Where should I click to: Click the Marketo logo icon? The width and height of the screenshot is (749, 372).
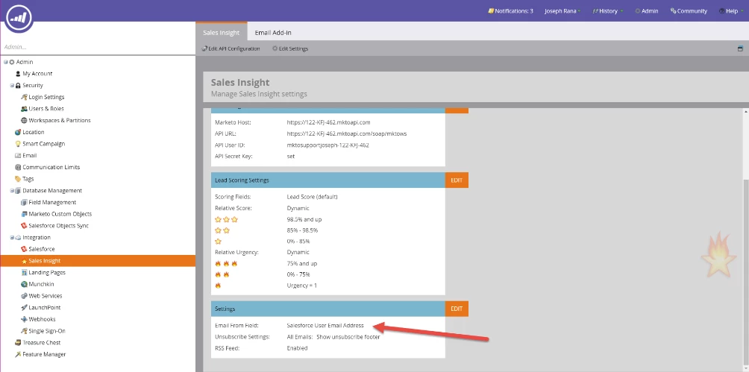(19, 18)
